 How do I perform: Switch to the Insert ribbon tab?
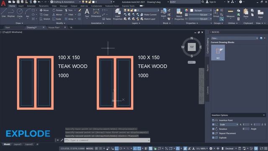point(21,6)
